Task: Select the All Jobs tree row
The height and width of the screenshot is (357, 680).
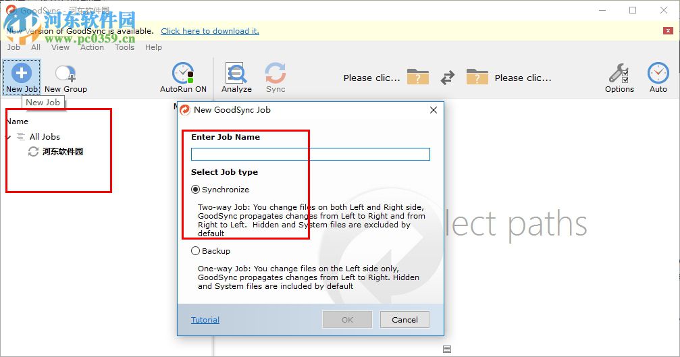Action: pyautogui.click(x=45, y=137)
